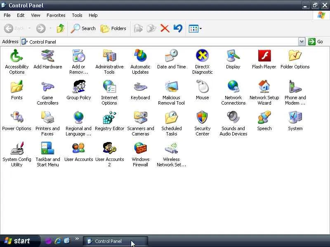Open Network Setup Wizard icon

pos(264,86)
